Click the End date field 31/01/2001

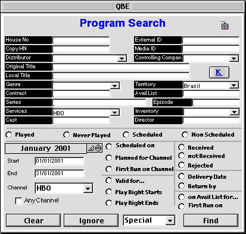point(59,173)
